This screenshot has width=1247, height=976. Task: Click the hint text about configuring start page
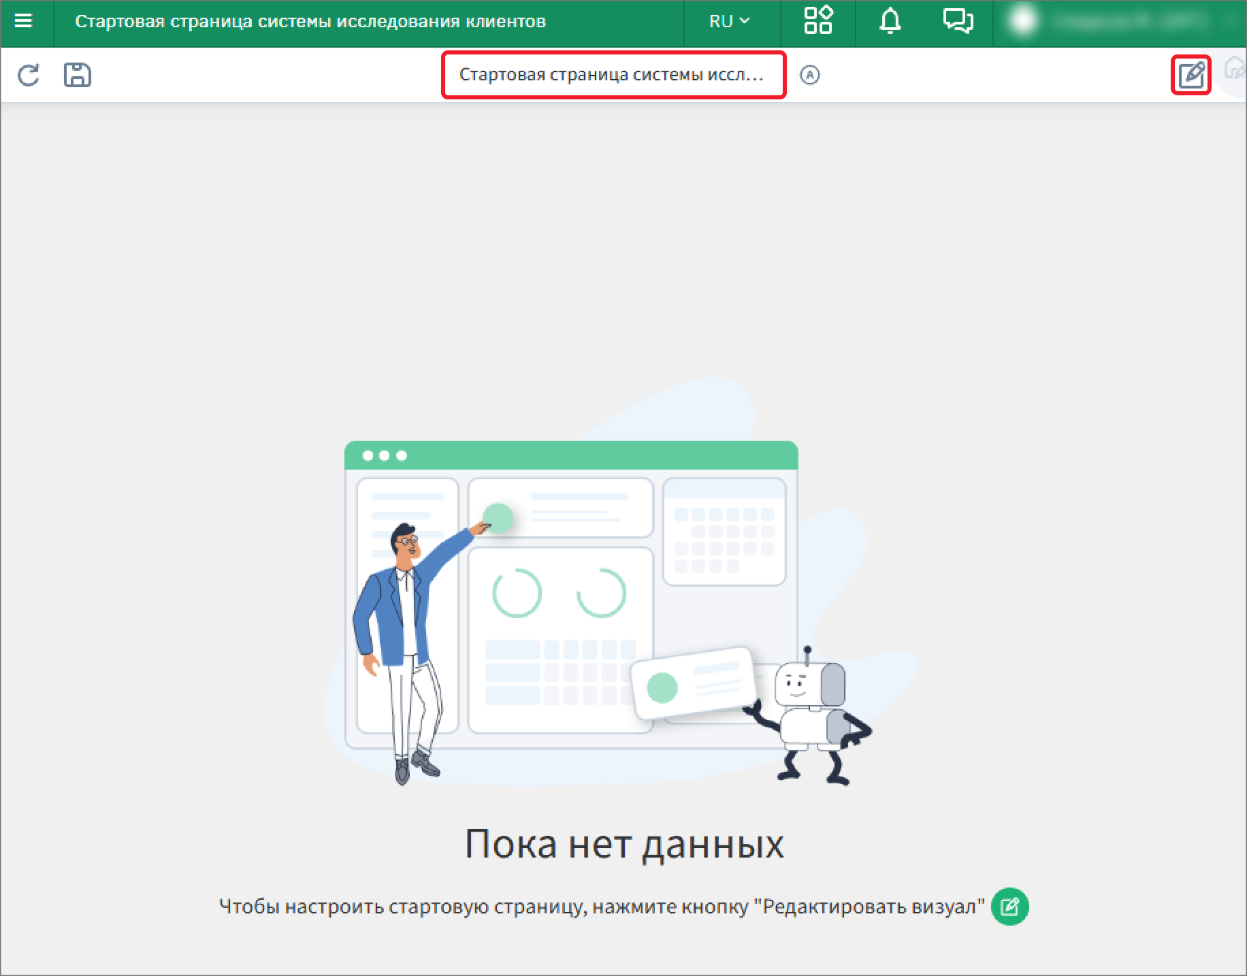(602, 907)
